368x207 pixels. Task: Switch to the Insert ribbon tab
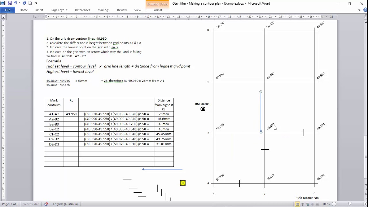pos(39,10)
